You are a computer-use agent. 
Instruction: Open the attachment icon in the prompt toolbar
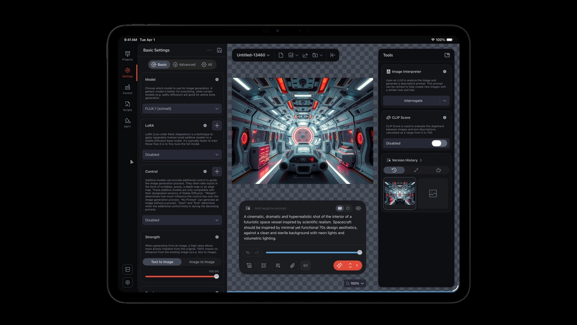(x=292, y=265)
